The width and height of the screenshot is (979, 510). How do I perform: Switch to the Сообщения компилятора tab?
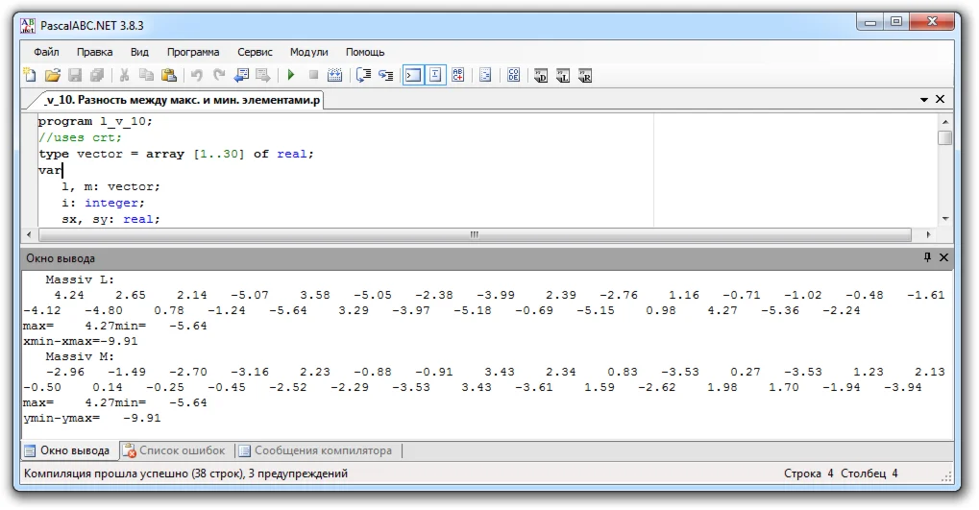point(322,450)
